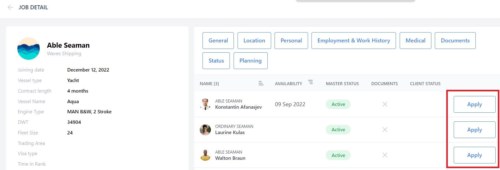Viewport: 500px width, 170px height.
Task: Open the General filter tab
Action: point(218,41)
